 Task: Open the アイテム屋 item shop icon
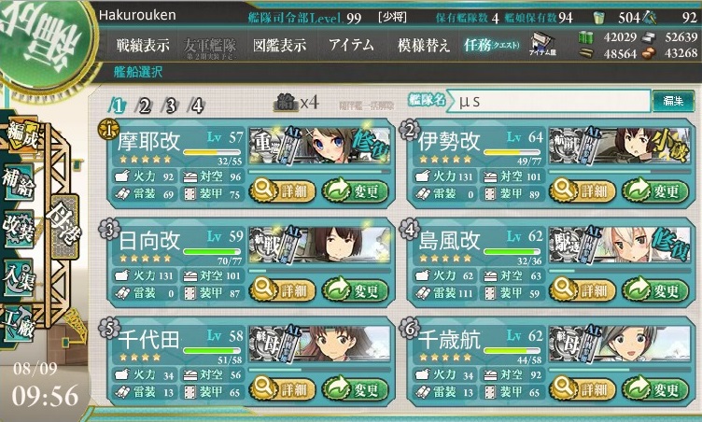tap(542, 45)
